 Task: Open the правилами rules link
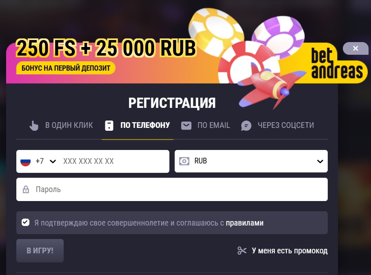coord(244,223)
